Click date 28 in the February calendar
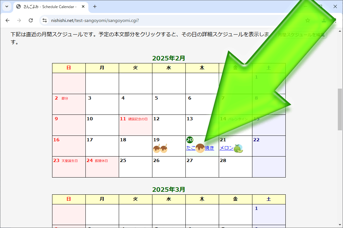This screenshot has height=228, width=343. point(223,160)
